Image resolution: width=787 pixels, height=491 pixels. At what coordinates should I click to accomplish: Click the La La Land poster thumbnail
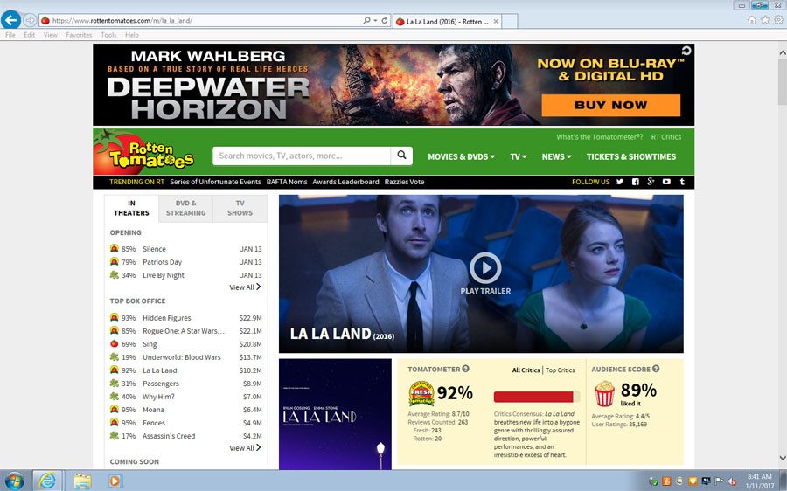coord(335,414)
